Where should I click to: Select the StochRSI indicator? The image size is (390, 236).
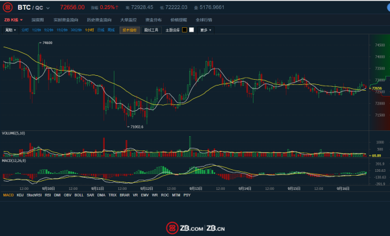point(34,195)
